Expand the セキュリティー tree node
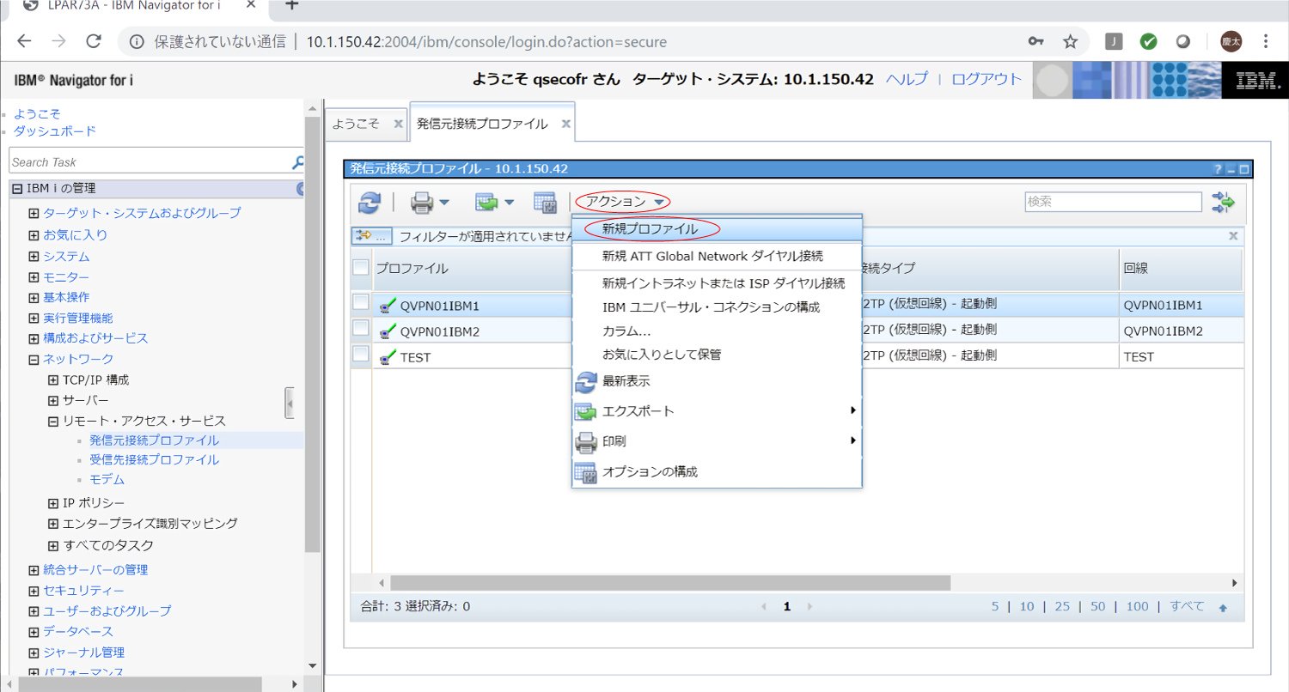This screenshot has width=1289, height=692. tap(34, 590)
